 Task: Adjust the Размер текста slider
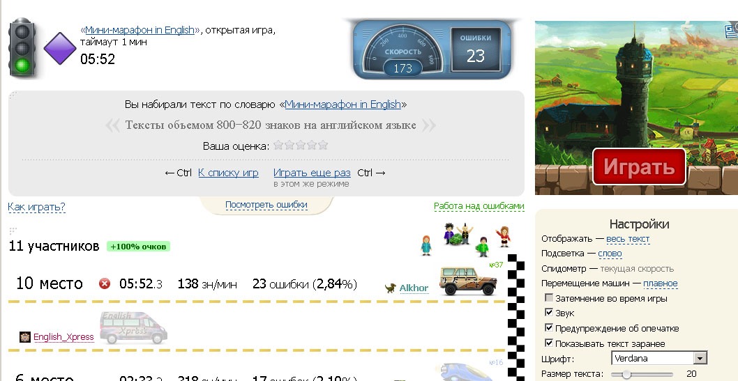626,375
